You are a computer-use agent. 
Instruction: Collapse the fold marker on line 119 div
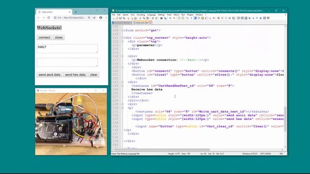point(123,67)
